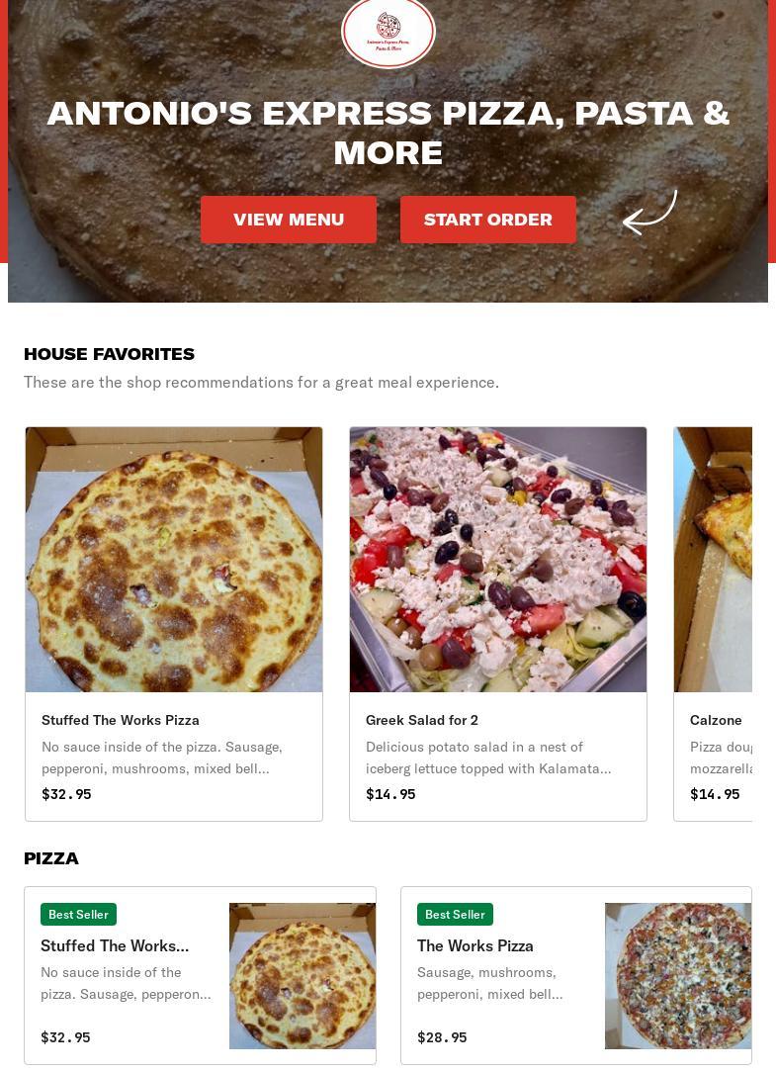Start an order with Start Order
776x1072 pixels.
coord(488,220)
